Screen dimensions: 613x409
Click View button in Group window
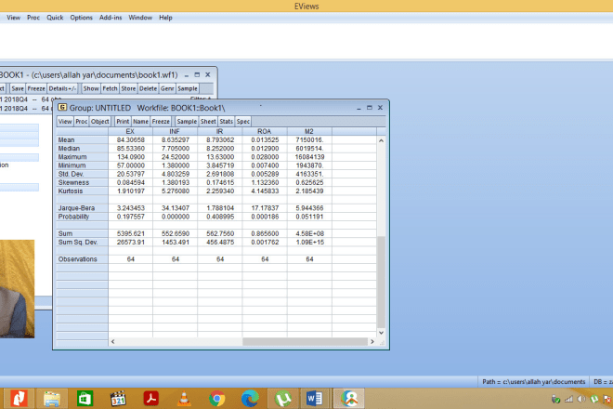(x=65, y=122)
